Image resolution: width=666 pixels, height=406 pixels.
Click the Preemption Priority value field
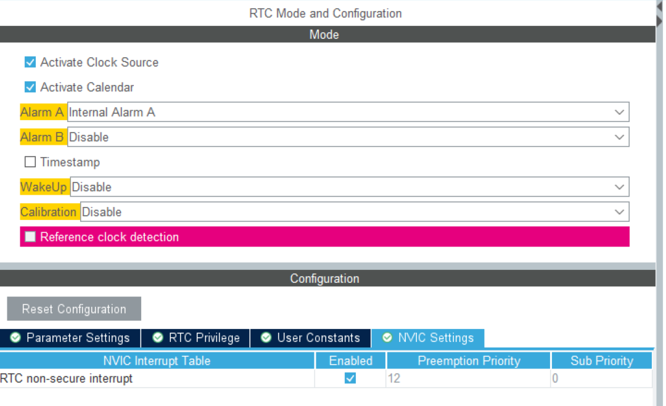467,378
